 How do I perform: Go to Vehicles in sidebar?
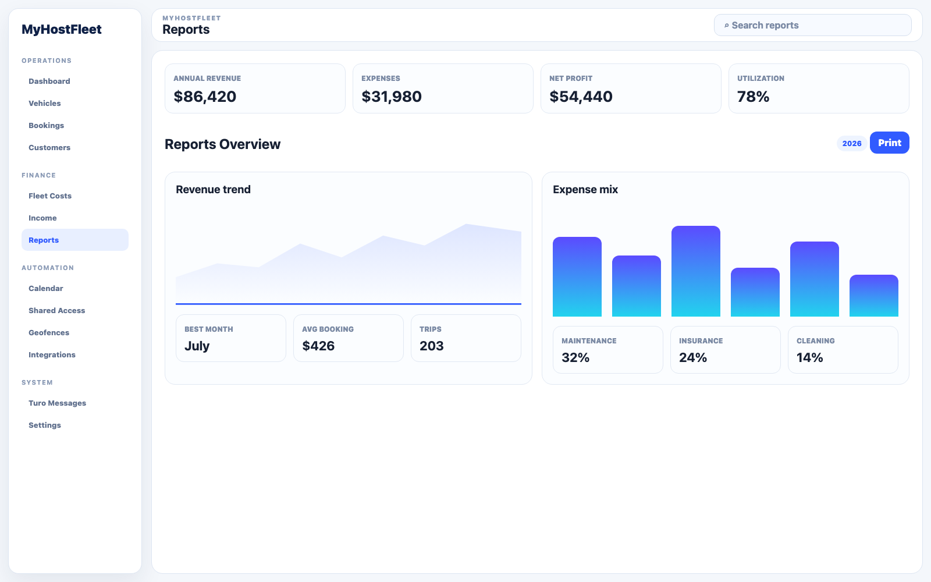click(75, 103)
